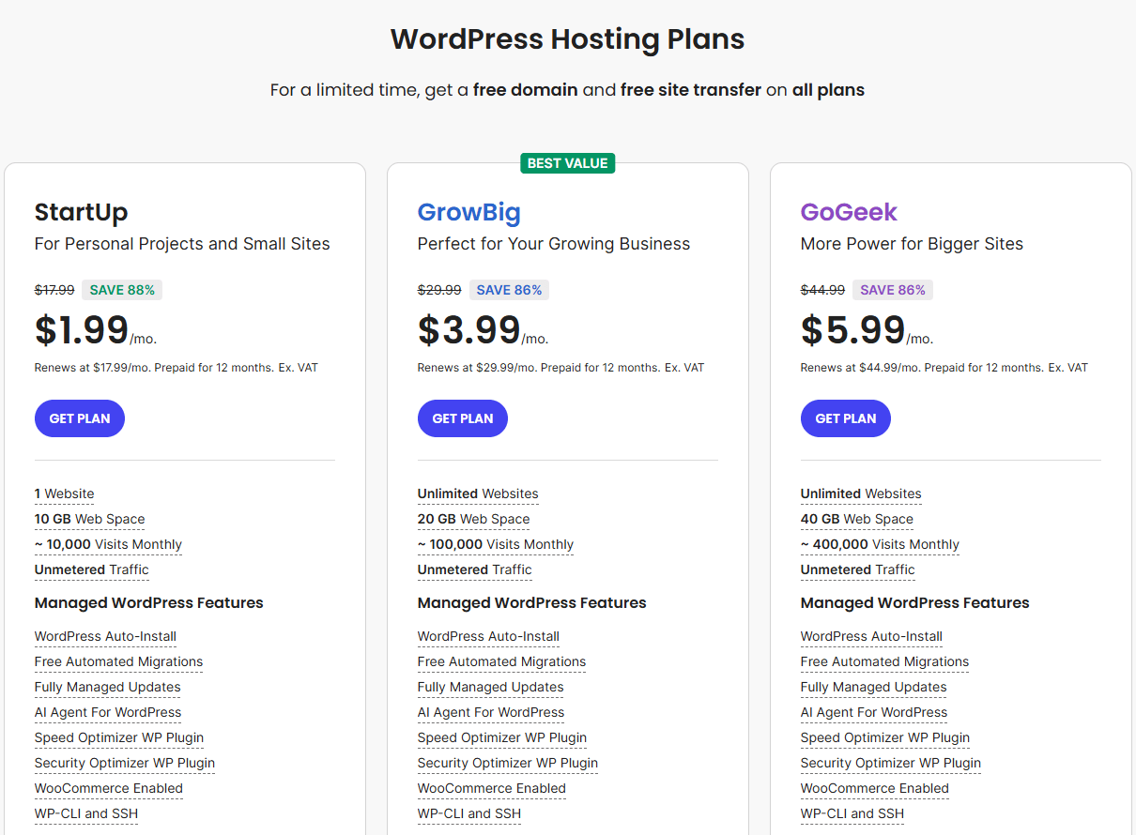Viewport: 1136px width, 835px height.
Task: Click 'WP-CLI and SSH' under GoGeek
Action: [x=852, y=813]
